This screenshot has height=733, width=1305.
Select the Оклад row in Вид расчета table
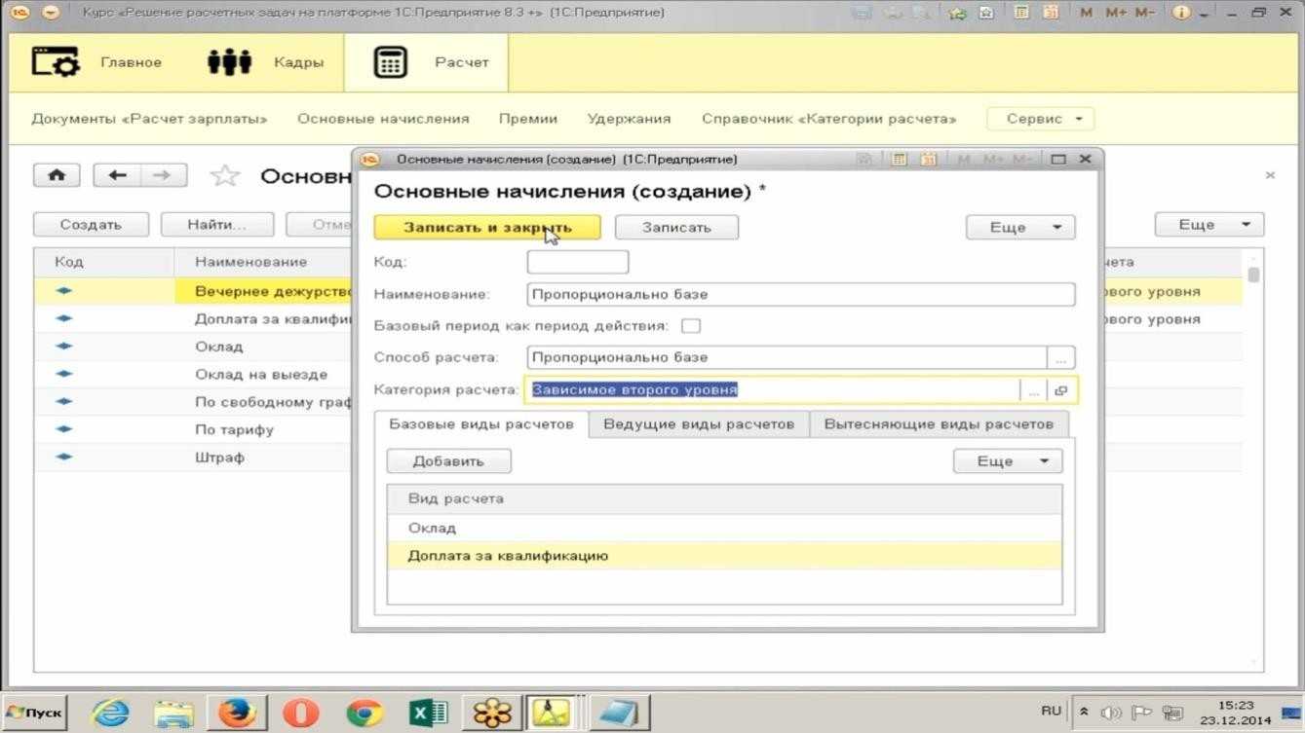click(x=724, y=528)
